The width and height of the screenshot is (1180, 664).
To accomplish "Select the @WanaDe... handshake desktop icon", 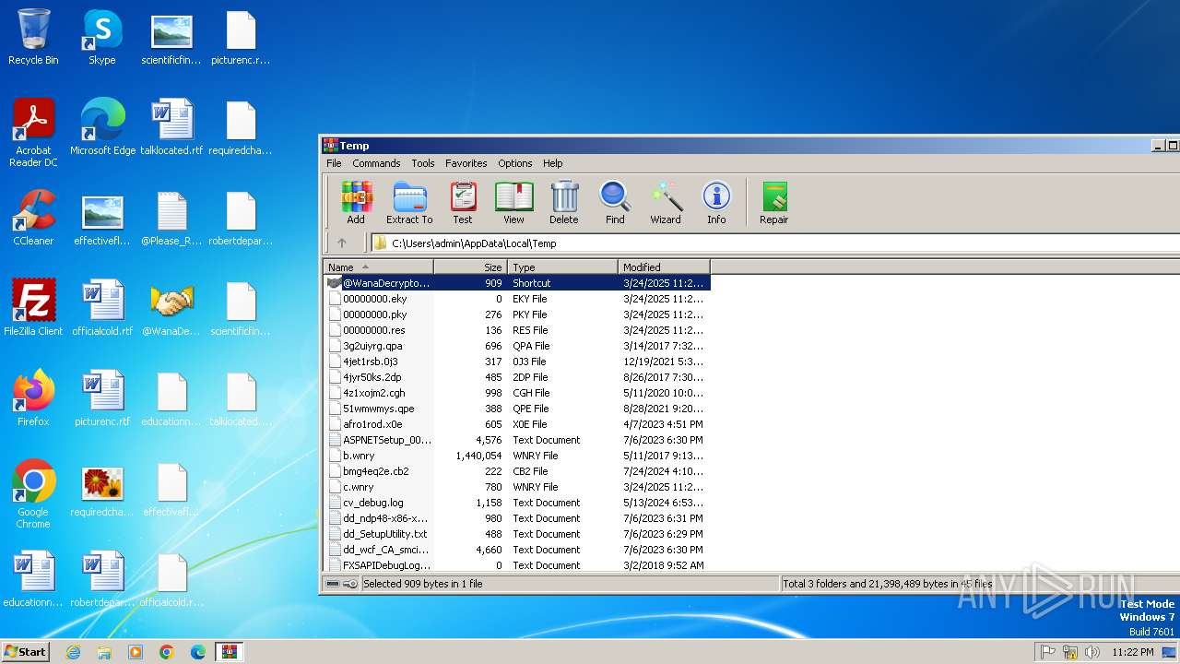I will point(171,308).
